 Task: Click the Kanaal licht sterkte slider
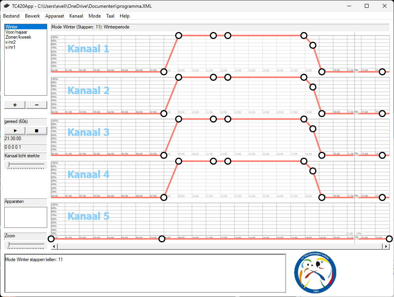coord(26,165)
